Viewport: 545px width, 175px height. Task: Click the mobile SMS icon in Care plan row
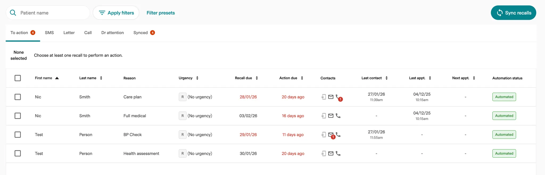(324, 97)
